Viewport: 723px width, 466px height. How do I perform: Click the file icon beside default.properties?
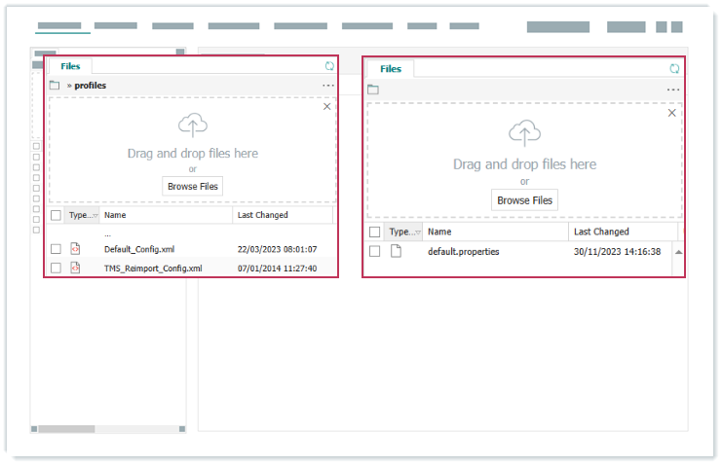[396, 251]
